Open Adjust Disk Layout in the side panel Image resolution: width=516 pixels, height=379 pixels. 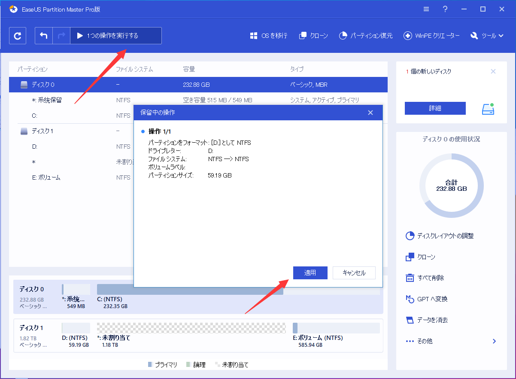click(x=440, y=236)
